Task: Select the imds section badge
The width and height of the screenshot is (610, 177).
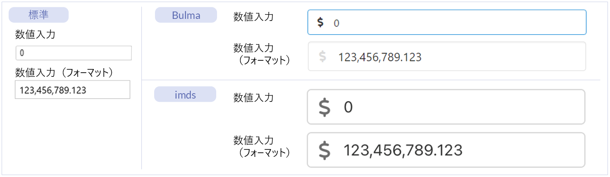Action: point(185,94)
